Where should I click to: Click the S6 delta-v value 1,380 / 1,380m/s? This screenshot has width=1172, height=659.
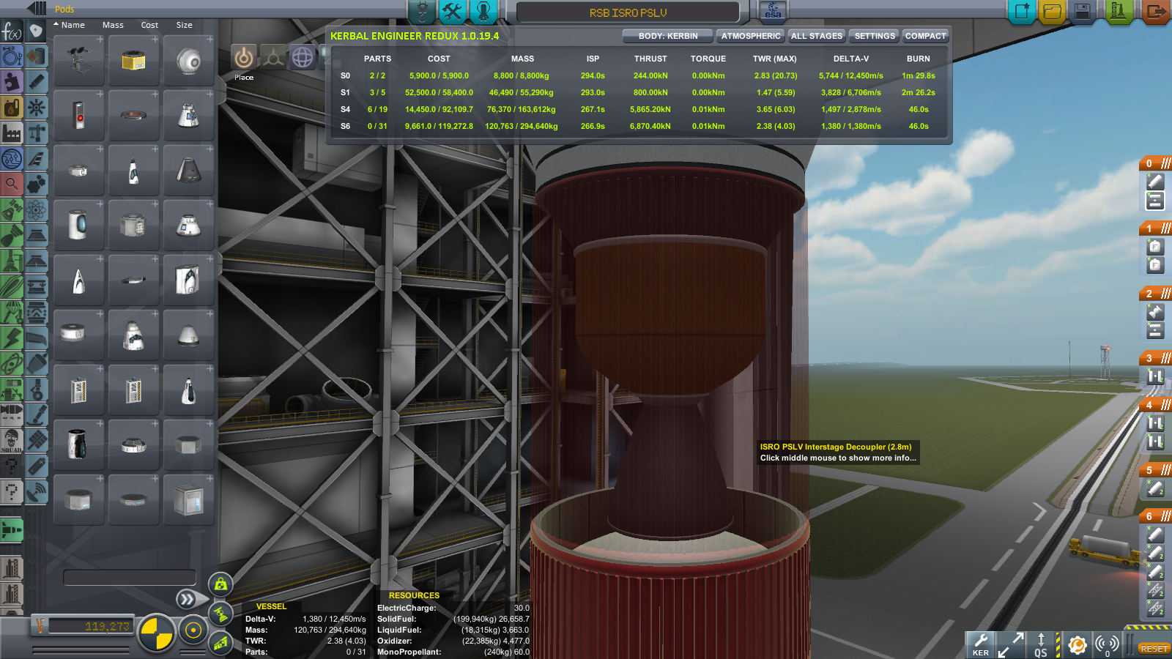[x=851, y=126]
